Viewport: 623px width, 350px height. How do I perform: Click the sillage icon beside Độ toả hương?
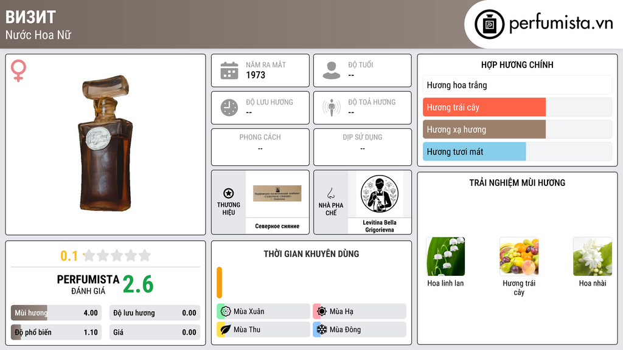(x=332, y=108)
